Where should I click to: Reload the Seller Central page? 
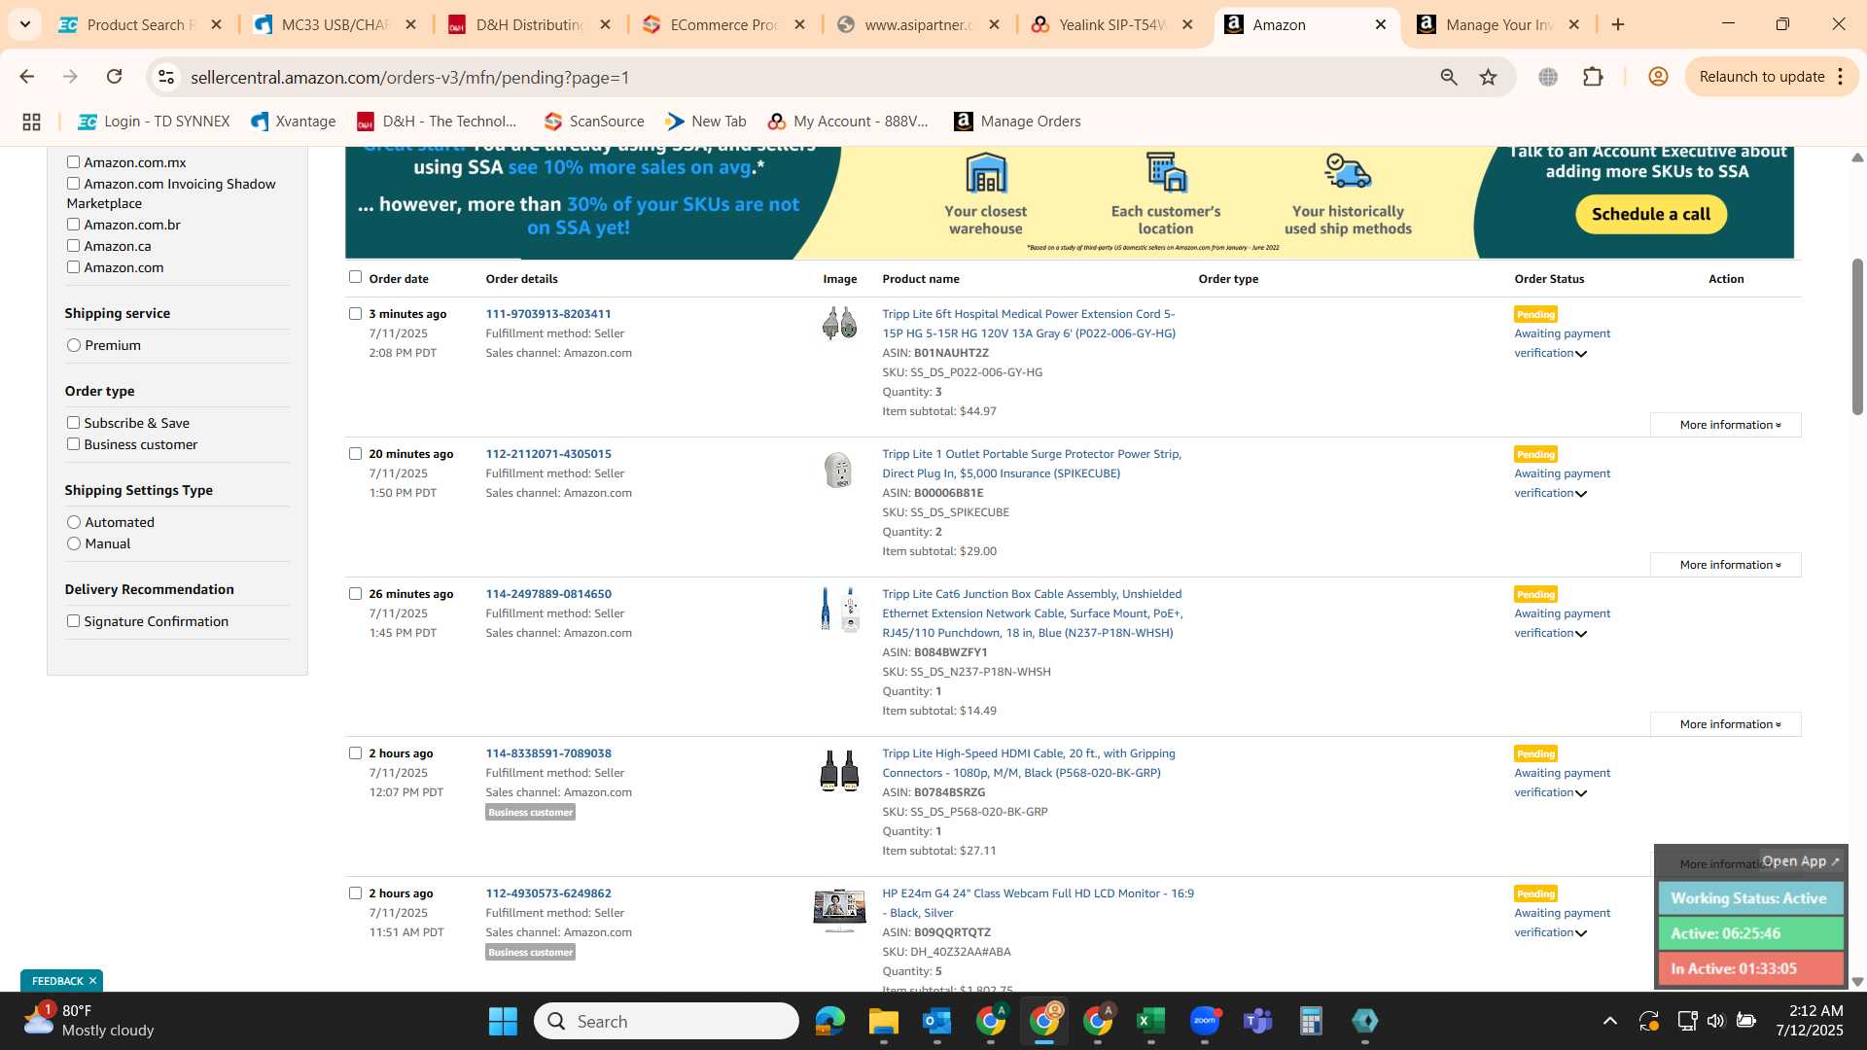[x=114, y=77]
